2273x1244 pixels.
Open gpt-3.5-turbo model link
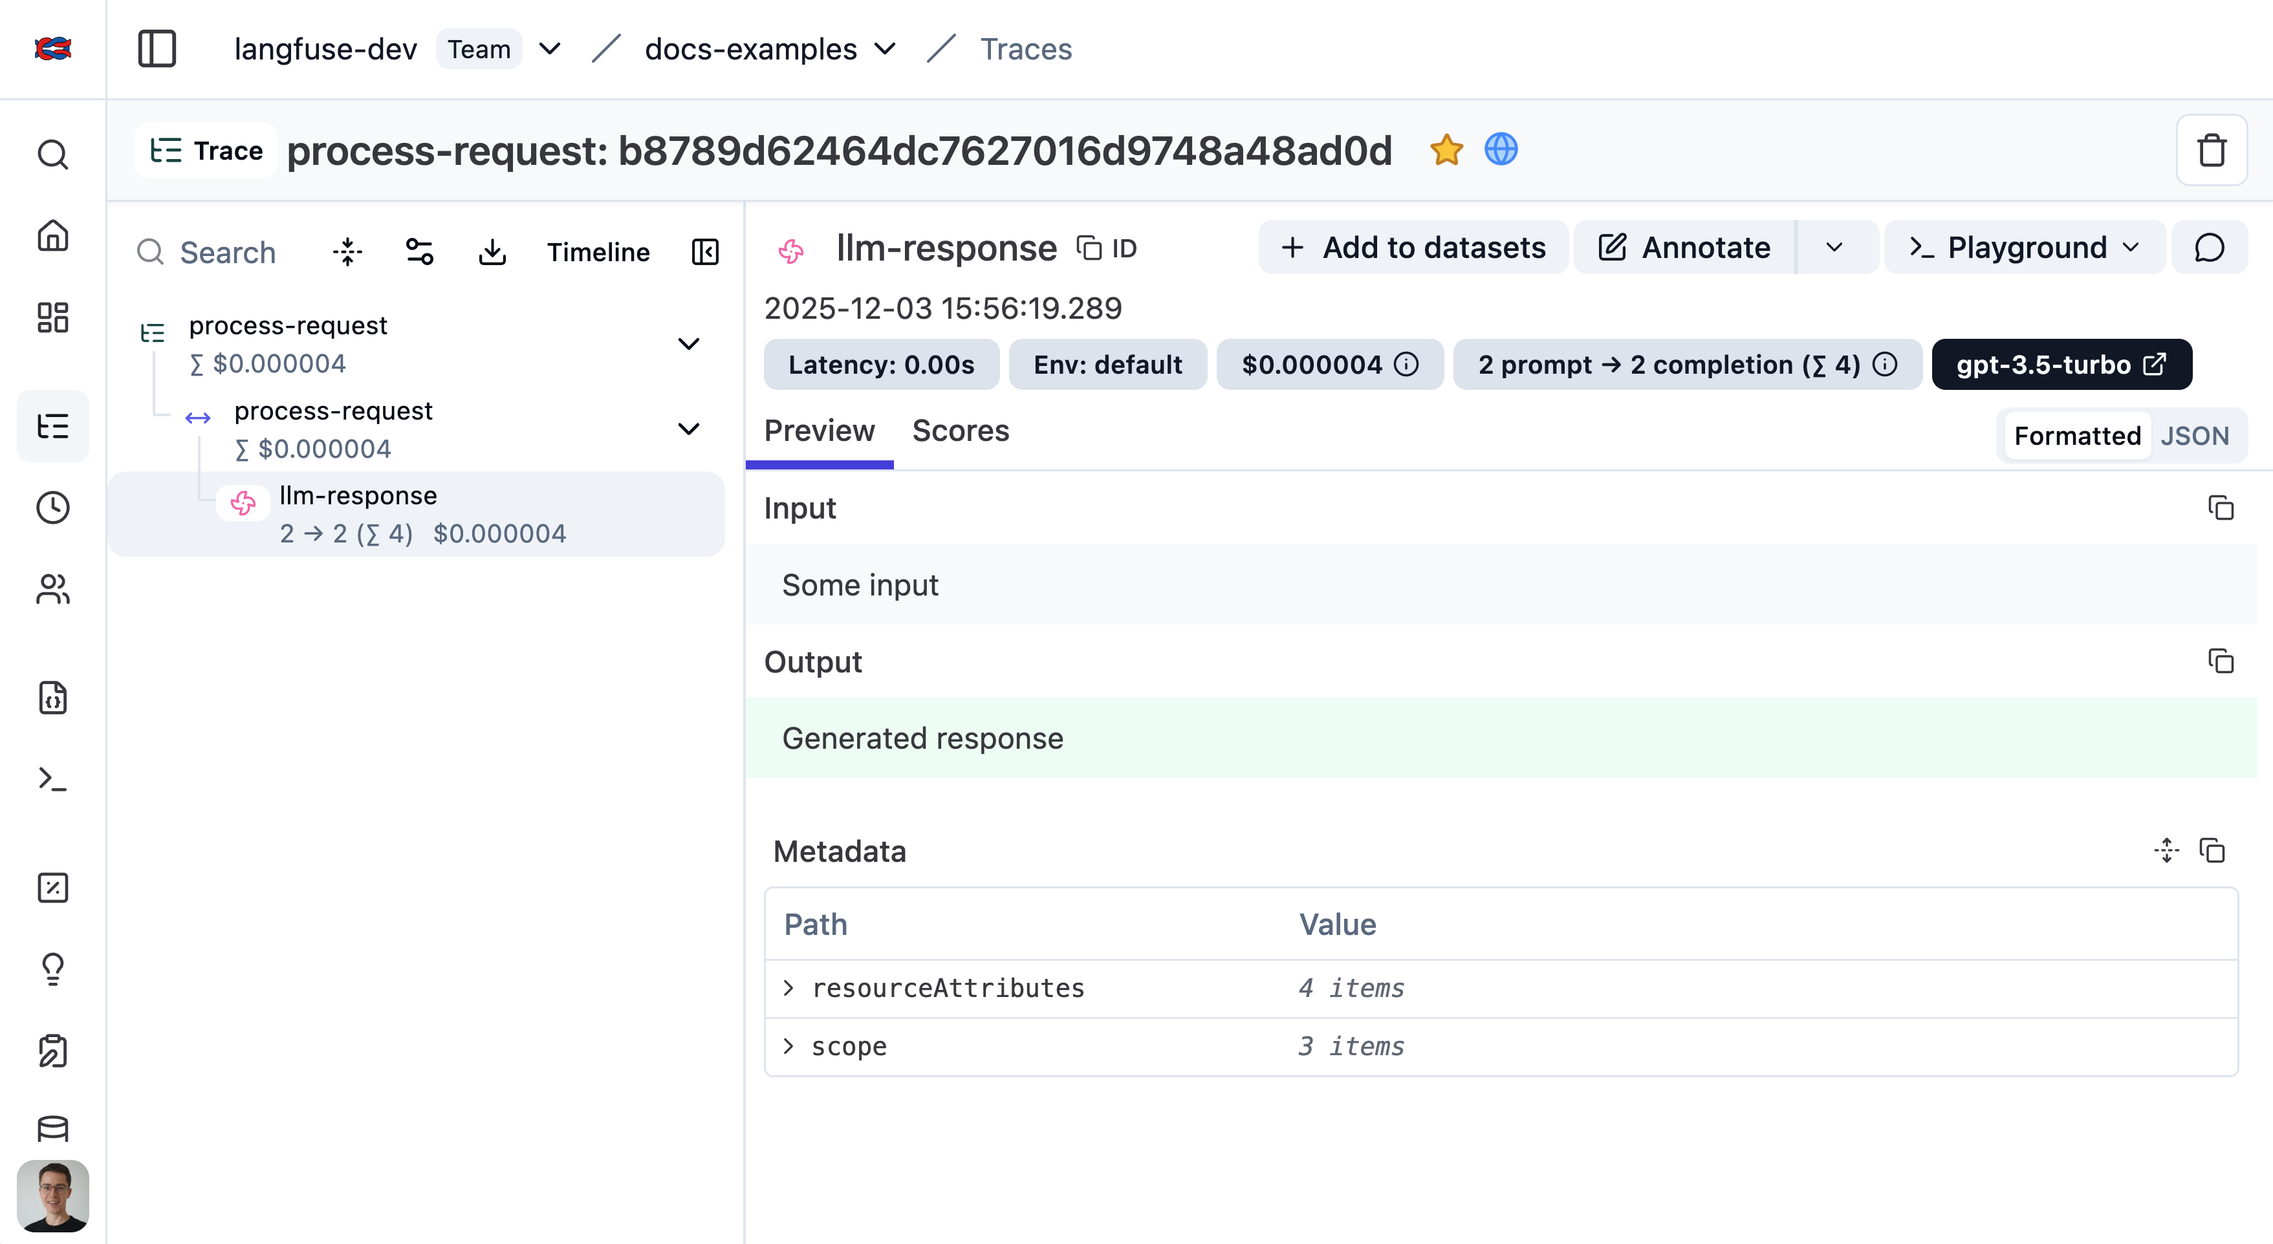(2061, 365)
